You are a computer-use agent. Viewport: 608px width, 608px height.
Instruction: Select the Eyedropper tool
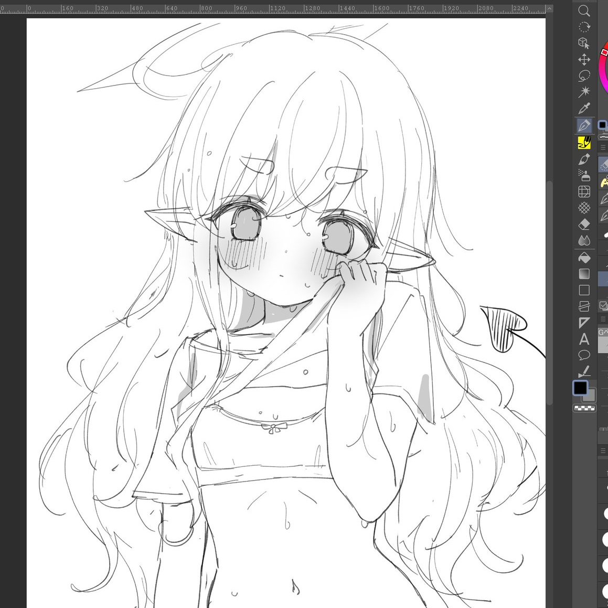click(x=584, y=108)
